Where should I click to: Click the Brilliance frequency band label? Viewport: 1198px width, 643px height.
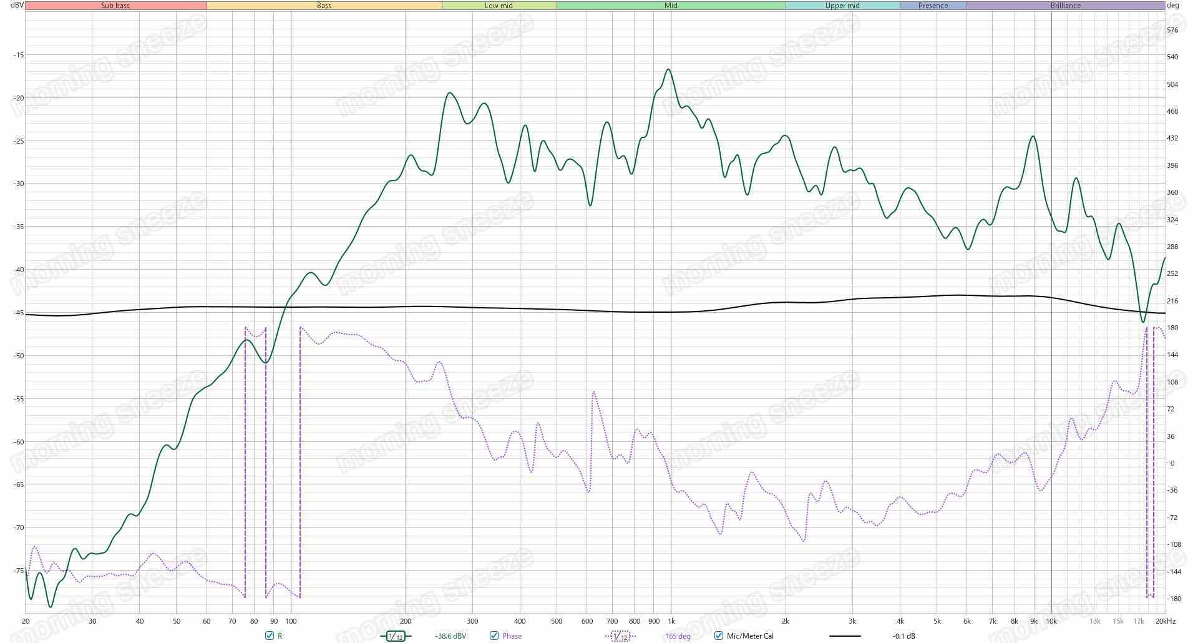[x=1066, y=6]
